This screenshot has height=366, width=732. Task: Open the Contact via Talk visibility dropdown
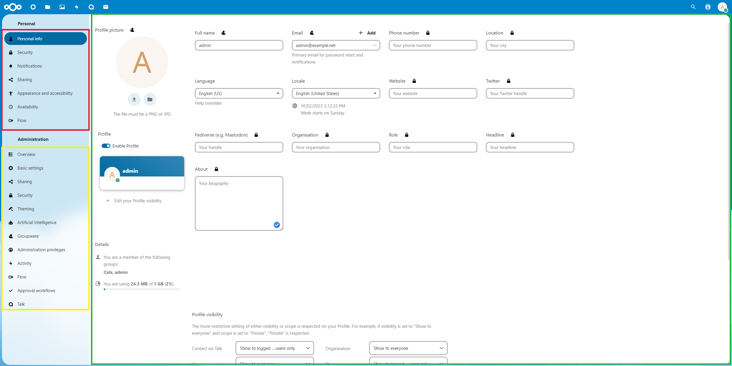(x=274, y=348)
